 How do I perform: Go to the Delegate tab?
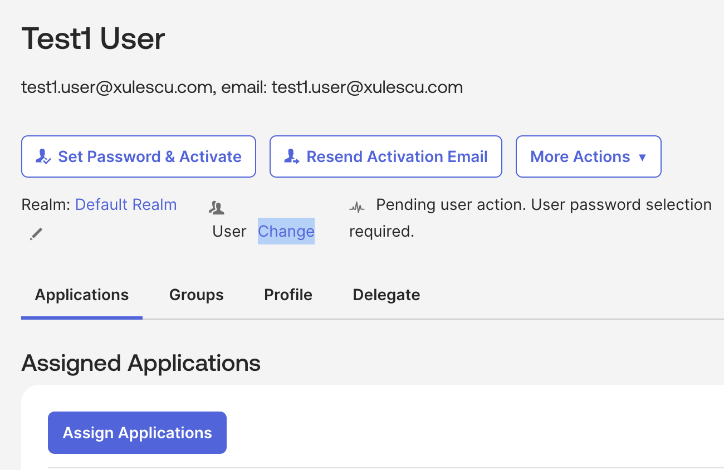387,295
